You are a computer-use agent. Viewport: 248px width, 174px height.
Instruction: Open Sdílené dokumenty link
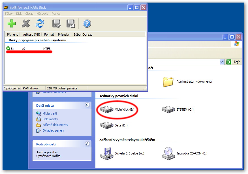click(55, 125)
